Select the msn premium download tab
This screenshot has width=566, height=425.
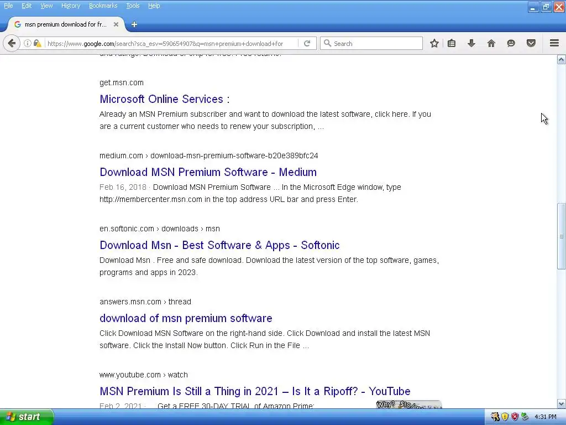[x=66, y=24]
